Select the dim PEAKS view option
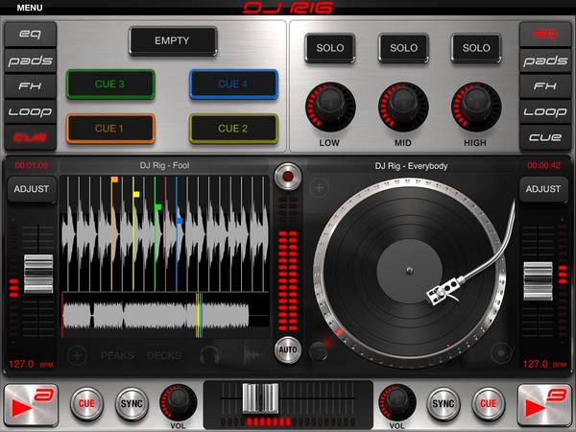This screenshot has width=576, height=432. pos(117,355)
